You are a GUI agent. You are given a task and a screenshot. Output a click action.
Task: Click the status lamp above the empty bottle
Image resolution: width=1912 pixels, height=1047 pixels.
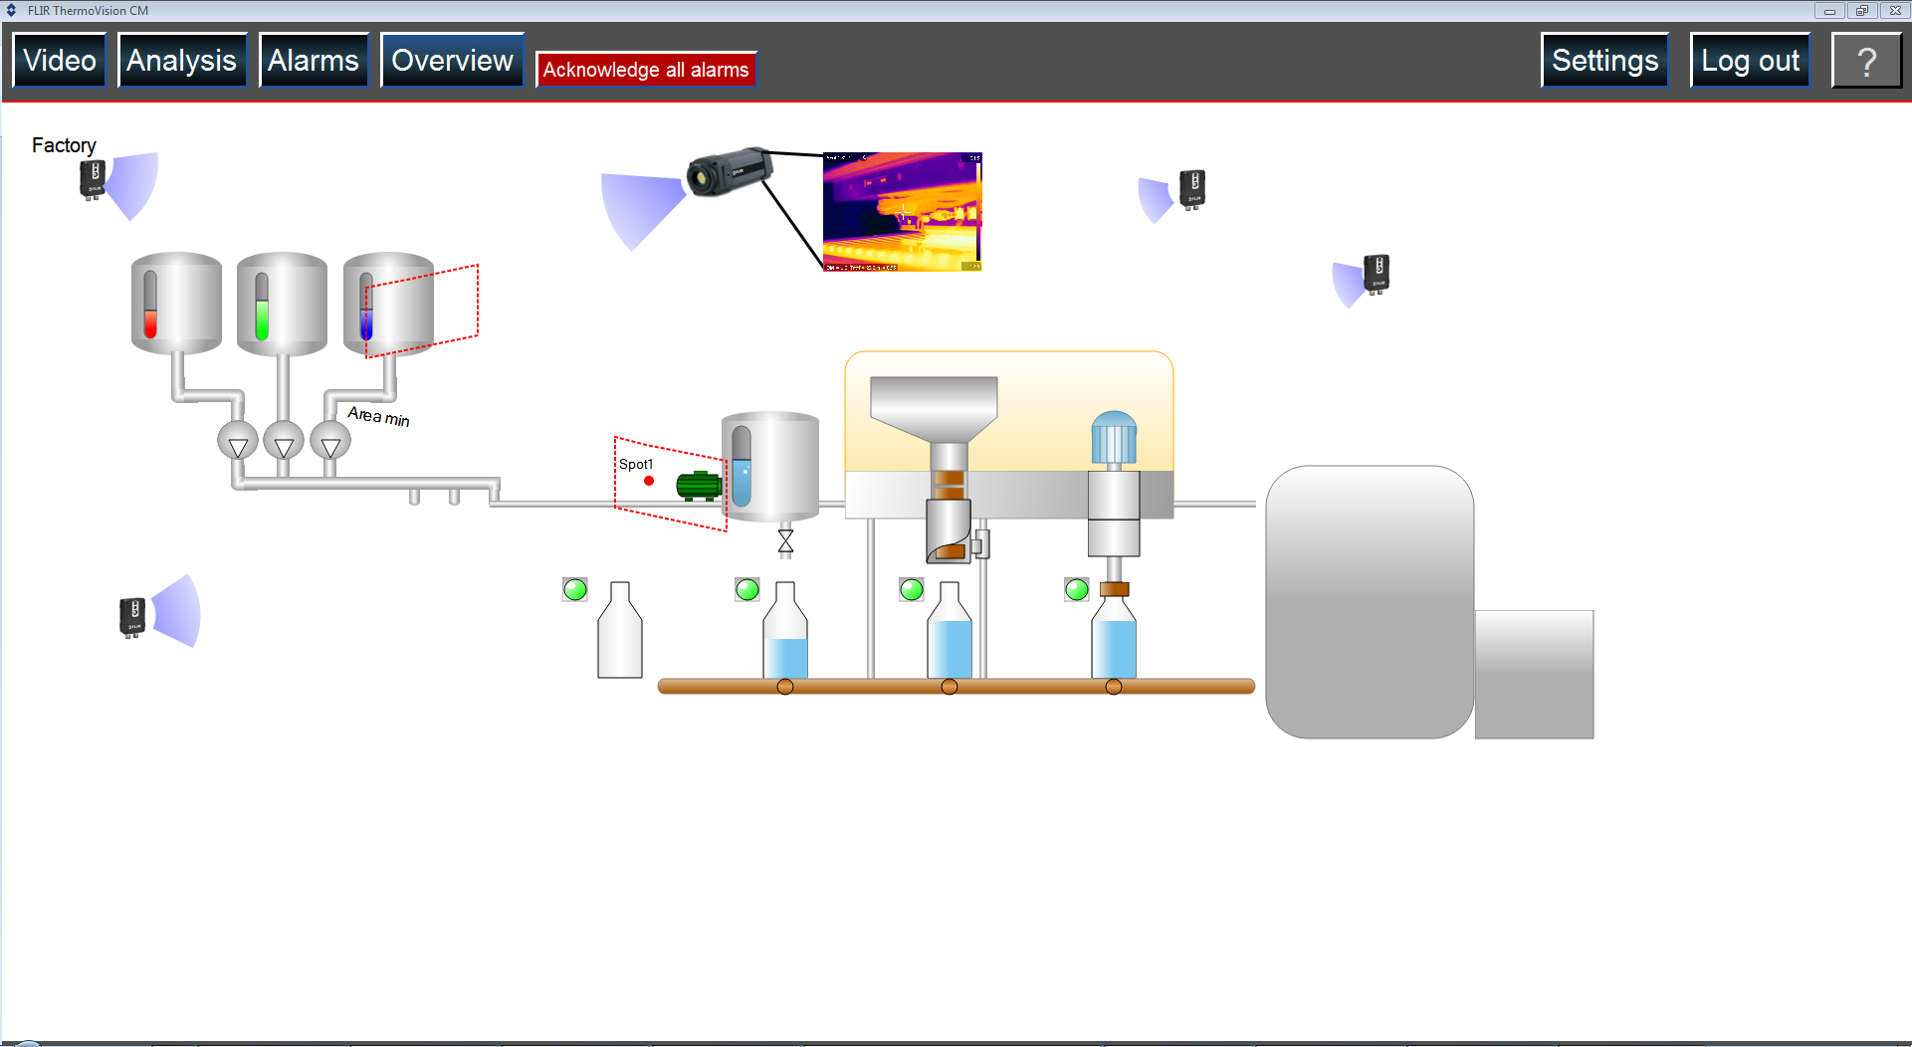click(575, 589)
